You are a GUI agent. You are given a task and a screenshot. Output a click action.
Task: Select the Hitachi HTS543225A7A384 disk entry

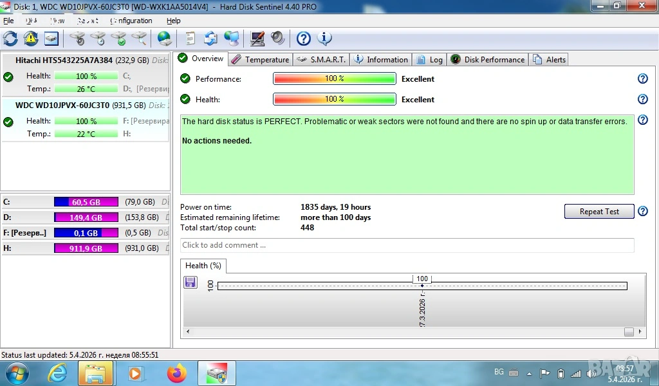click(64, 60)
